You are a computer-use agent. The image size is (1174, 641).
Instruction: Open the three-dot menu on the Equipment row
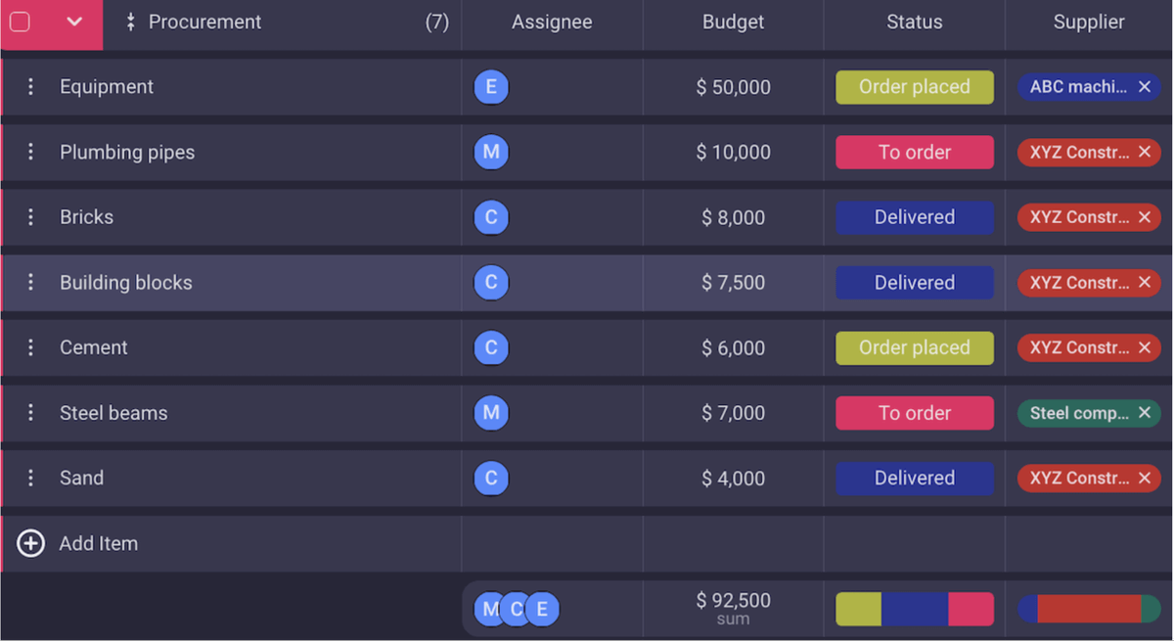pos(30,86)
